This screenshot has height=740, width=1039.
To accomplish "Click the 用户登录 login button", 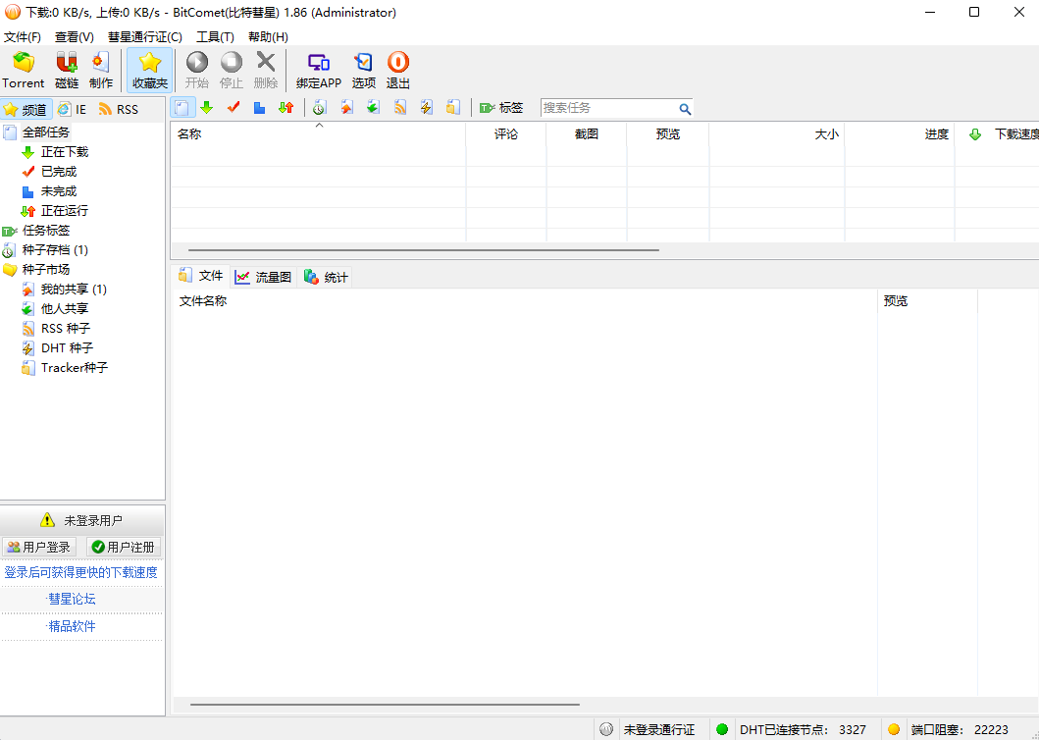I will [39, 547].
